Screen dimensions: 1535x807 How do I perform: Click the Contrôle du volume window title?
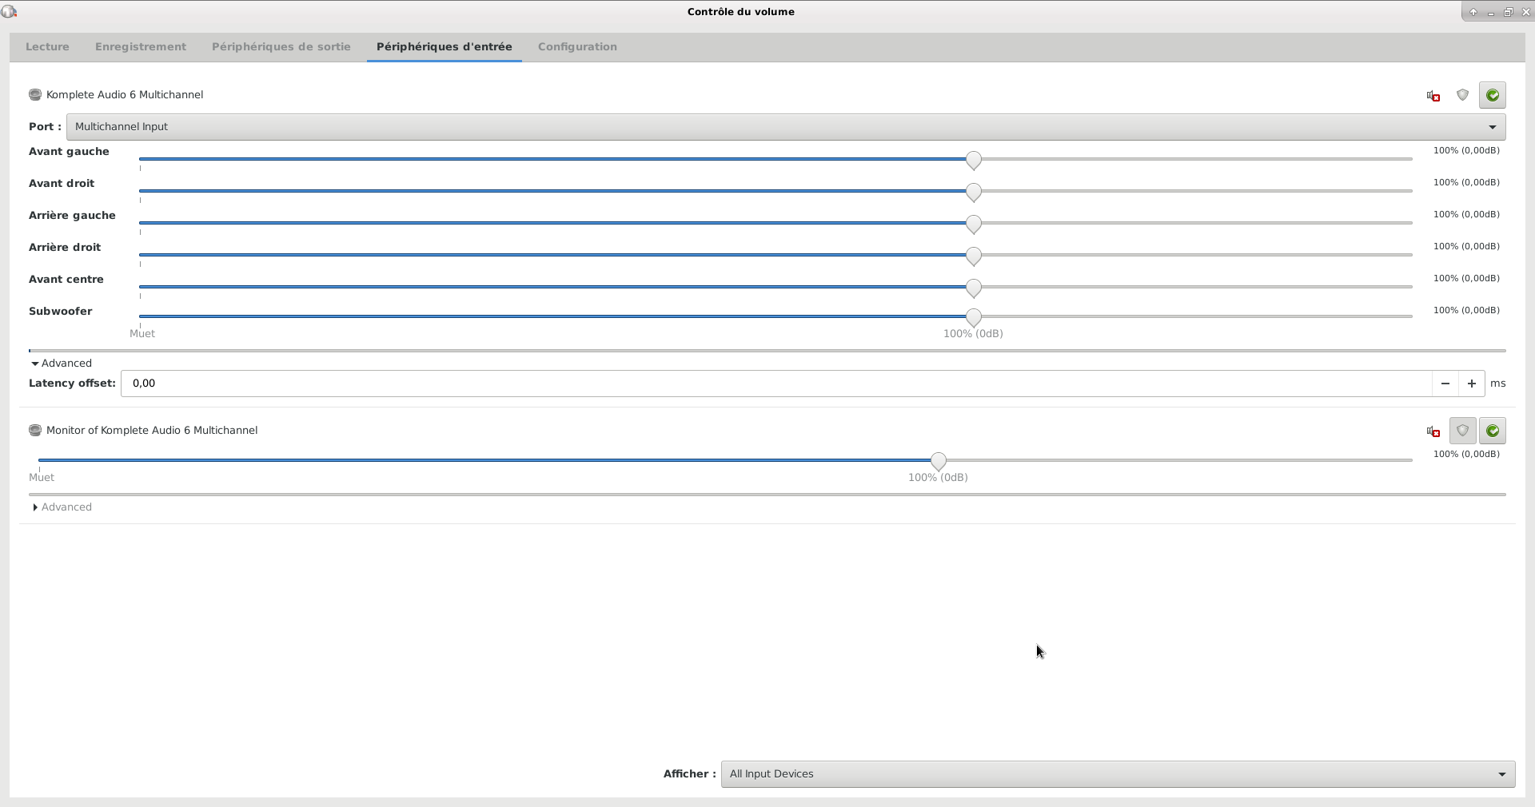click(x=741, y=12)
